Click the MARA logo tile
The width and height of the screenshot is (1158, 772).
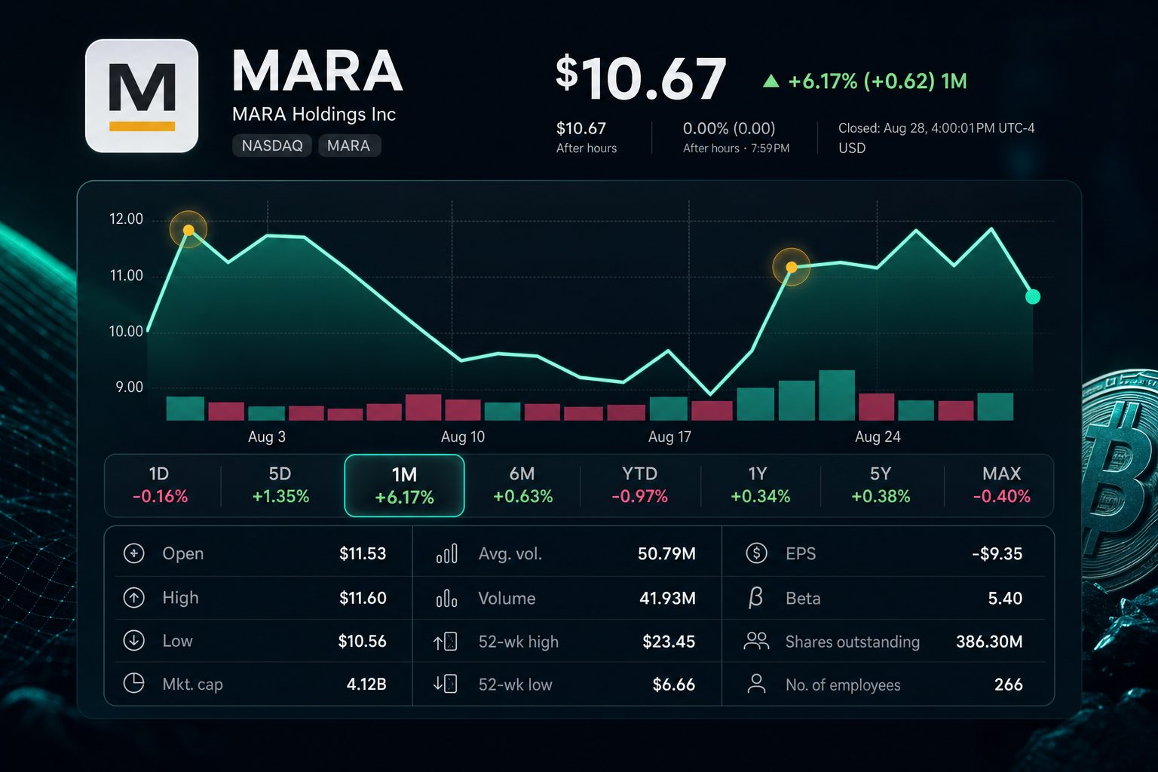[142, 96]
